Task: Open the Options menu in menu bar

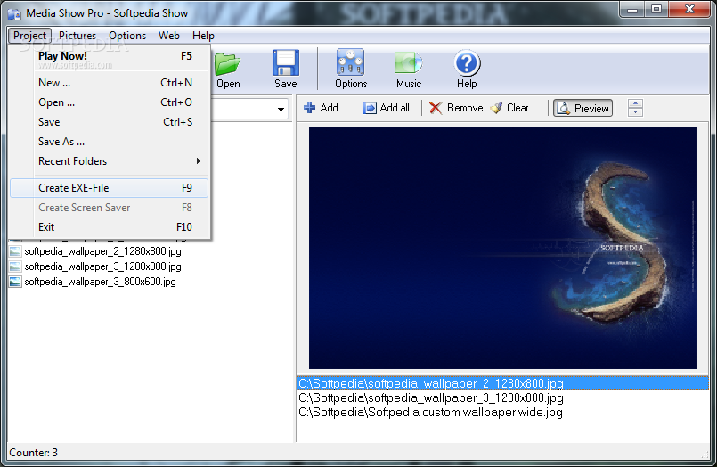Action: click(127, 36)
